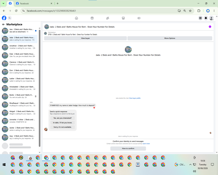The height and width of the screenshot is (175, 218).
Task: Click the listing thumbnail in the chat center
Action: pos(128,49)
